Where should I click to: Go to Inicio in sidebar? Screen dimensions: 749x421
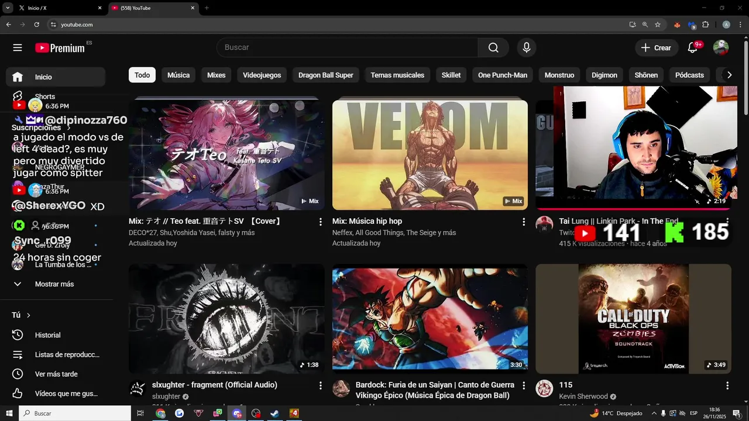[56, 77]
